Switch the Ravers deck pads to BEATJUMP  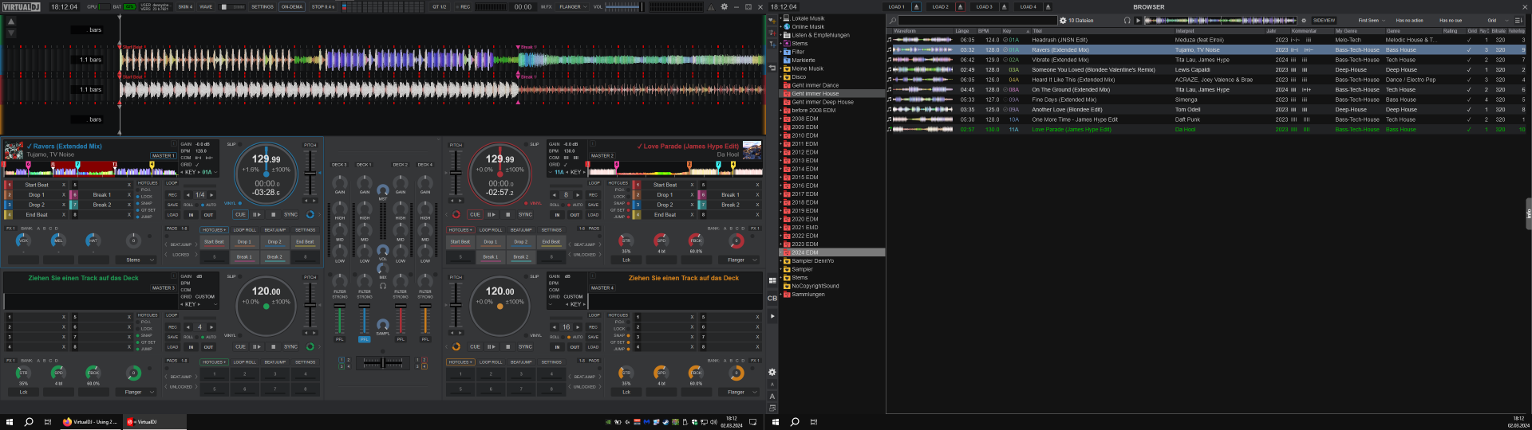[275, 230]
